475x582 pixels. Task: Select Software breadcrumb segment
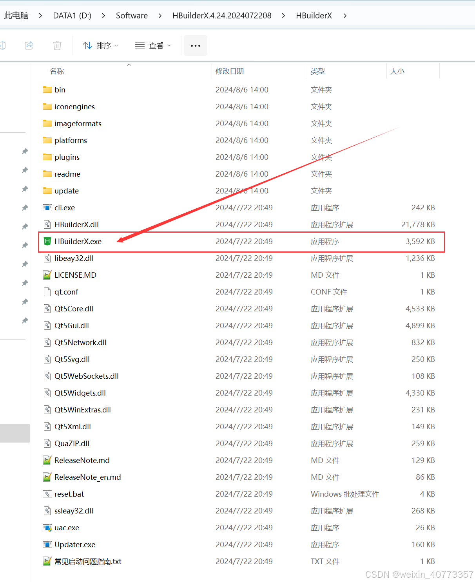coord(132,16)
